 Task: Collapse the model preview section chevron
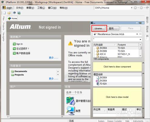click(143, 88)
